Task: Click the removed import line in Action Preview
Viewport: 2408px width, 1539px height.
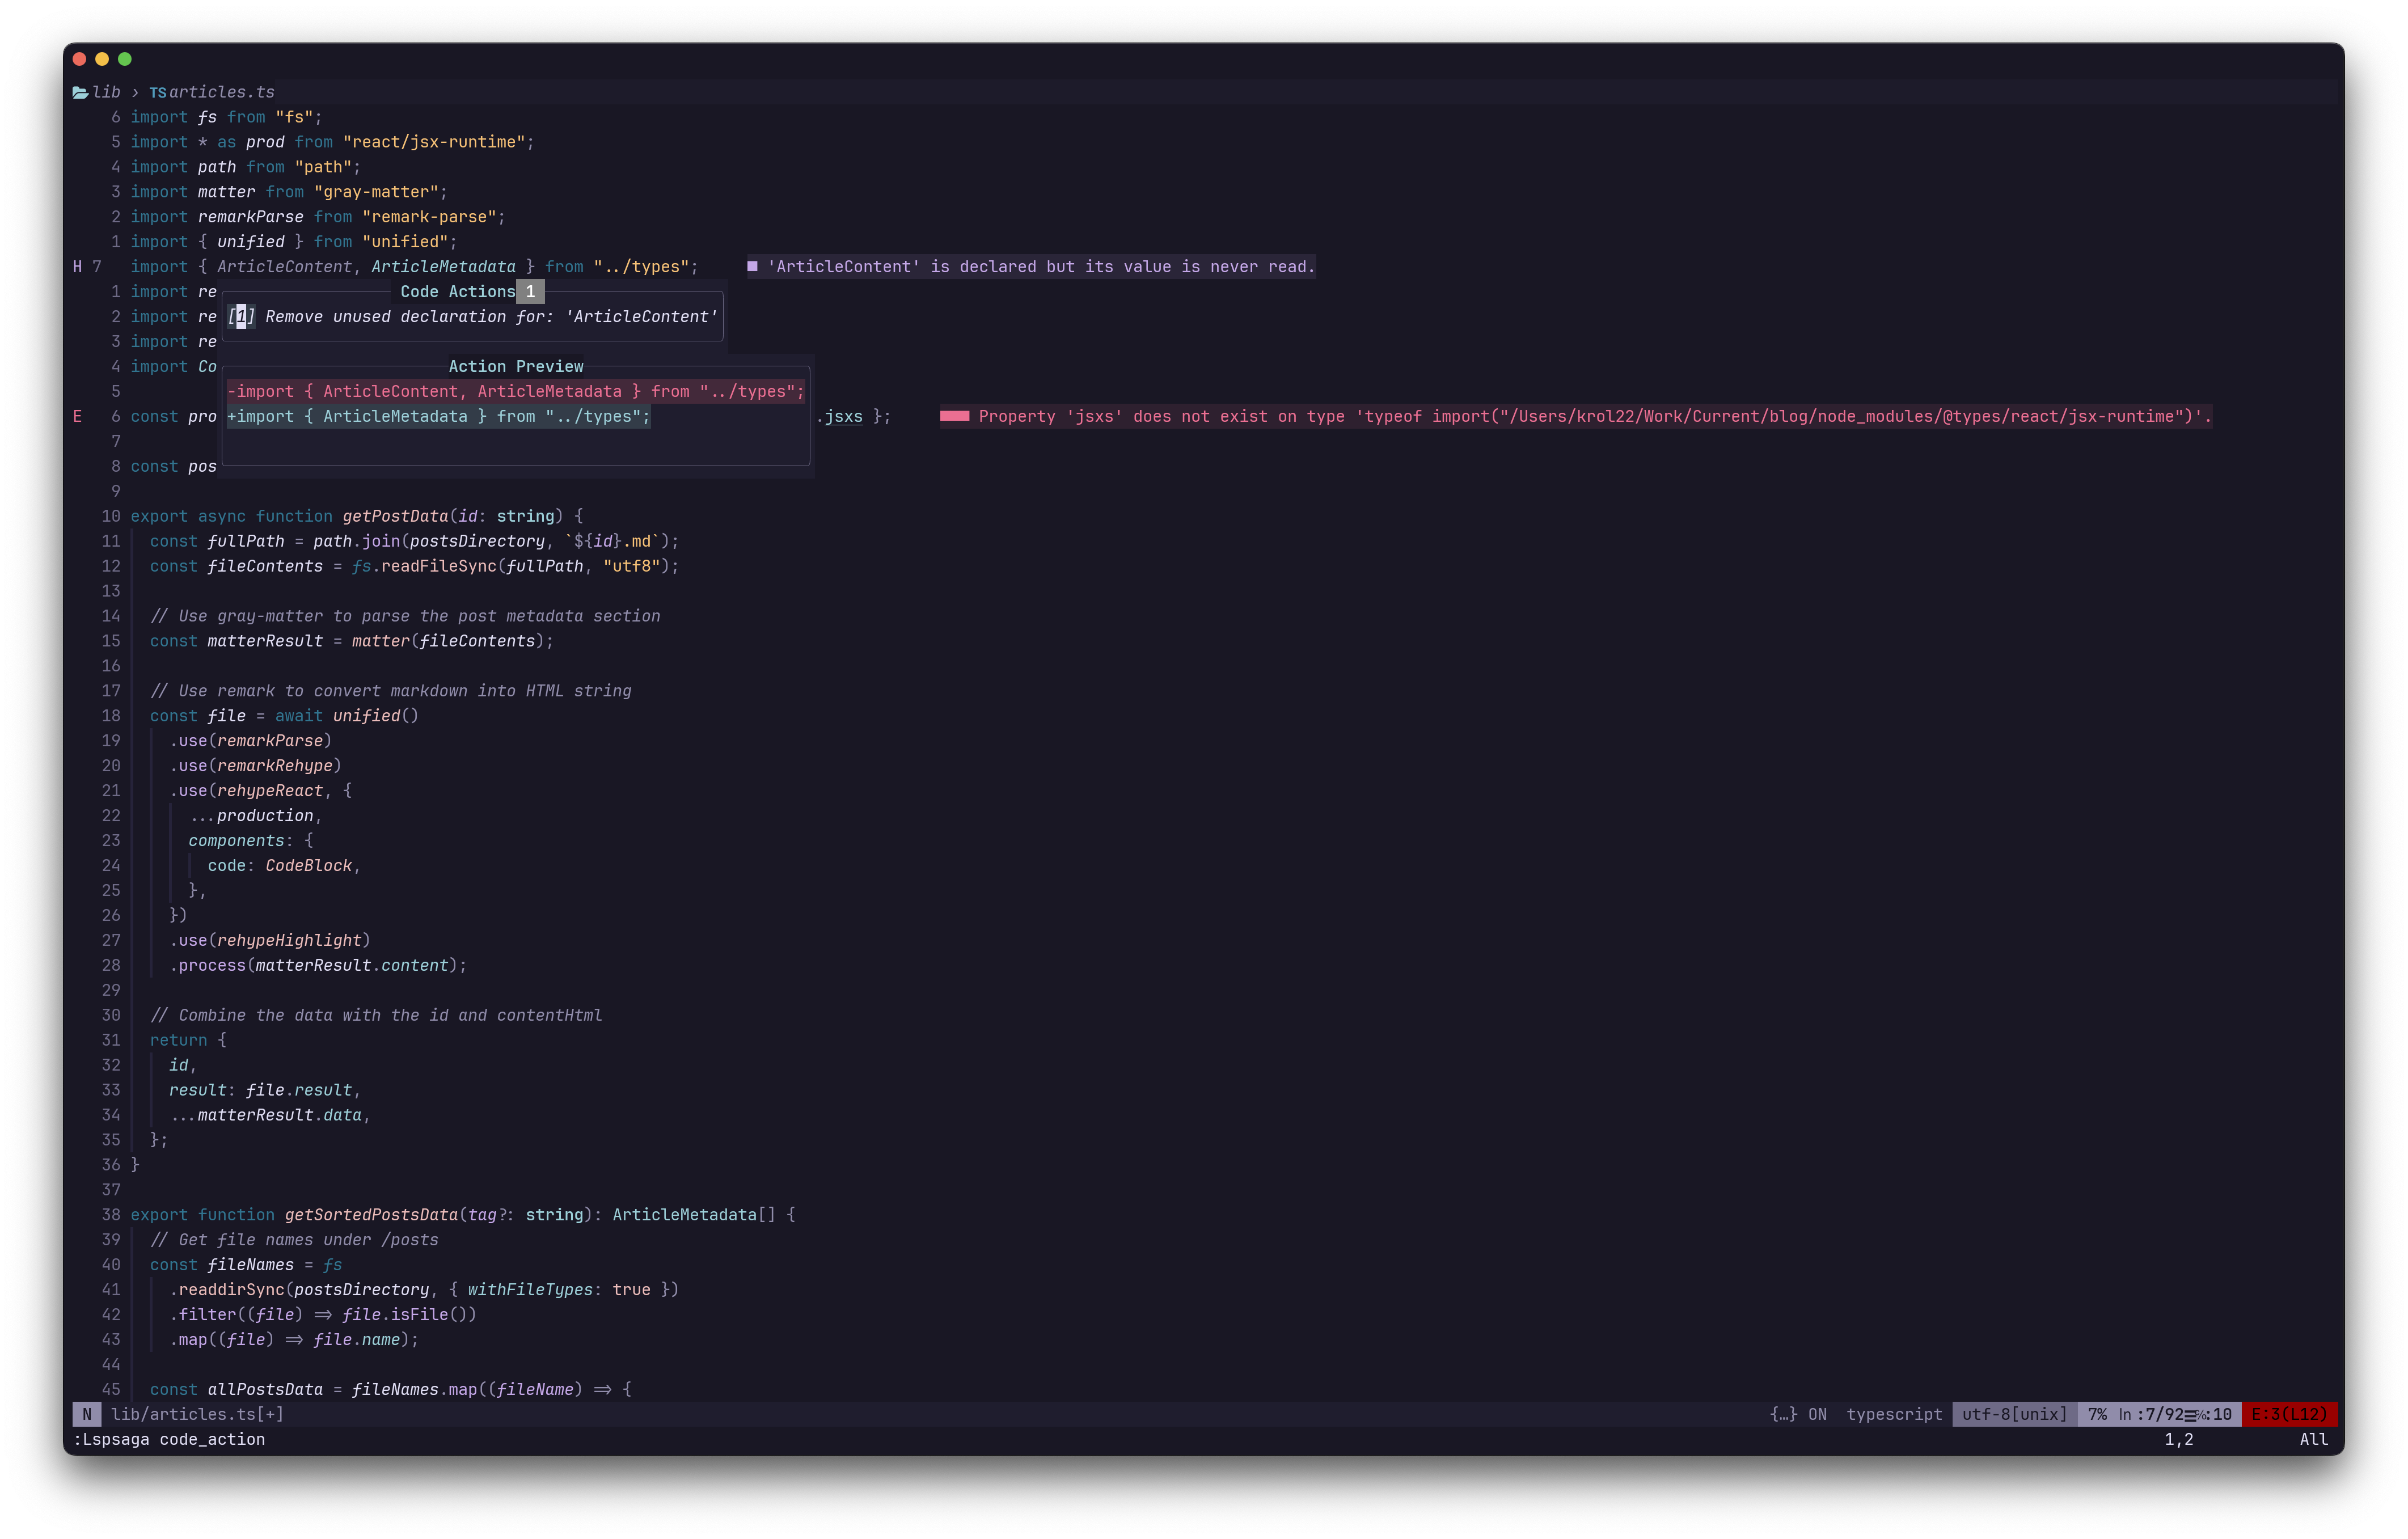Action: click(x=515, y=391)
